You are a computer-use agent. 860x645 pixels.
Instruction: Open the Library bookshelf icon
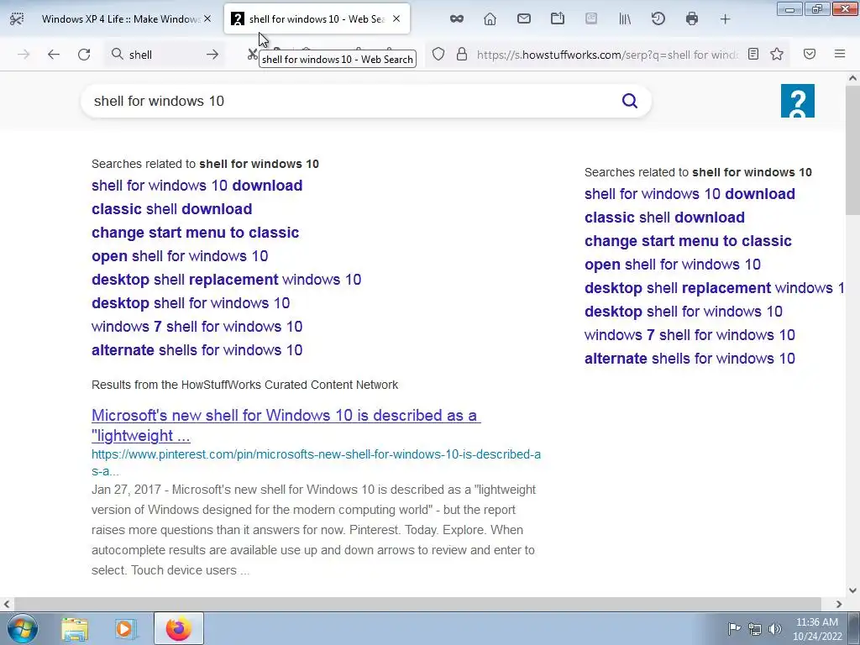point(625,19)
